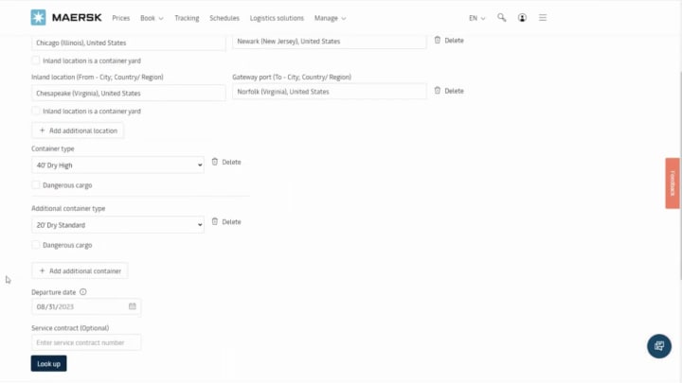This screenshot has width=682, height=383.
Task: Tick Dangerous cargo under 40' Dry High
Action: 36,185
